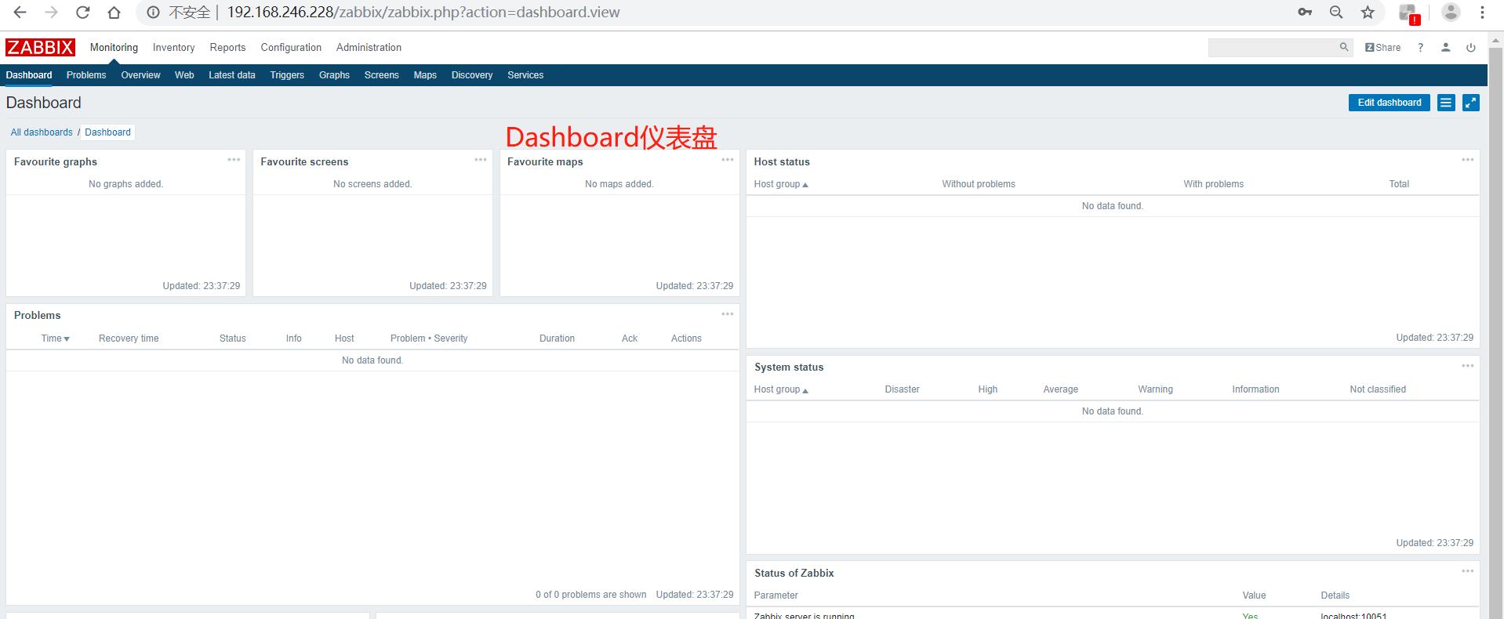Screen dimensions: 1504x619
Task: Switch to Latest data submenu tab
Action: click(232, 75)
